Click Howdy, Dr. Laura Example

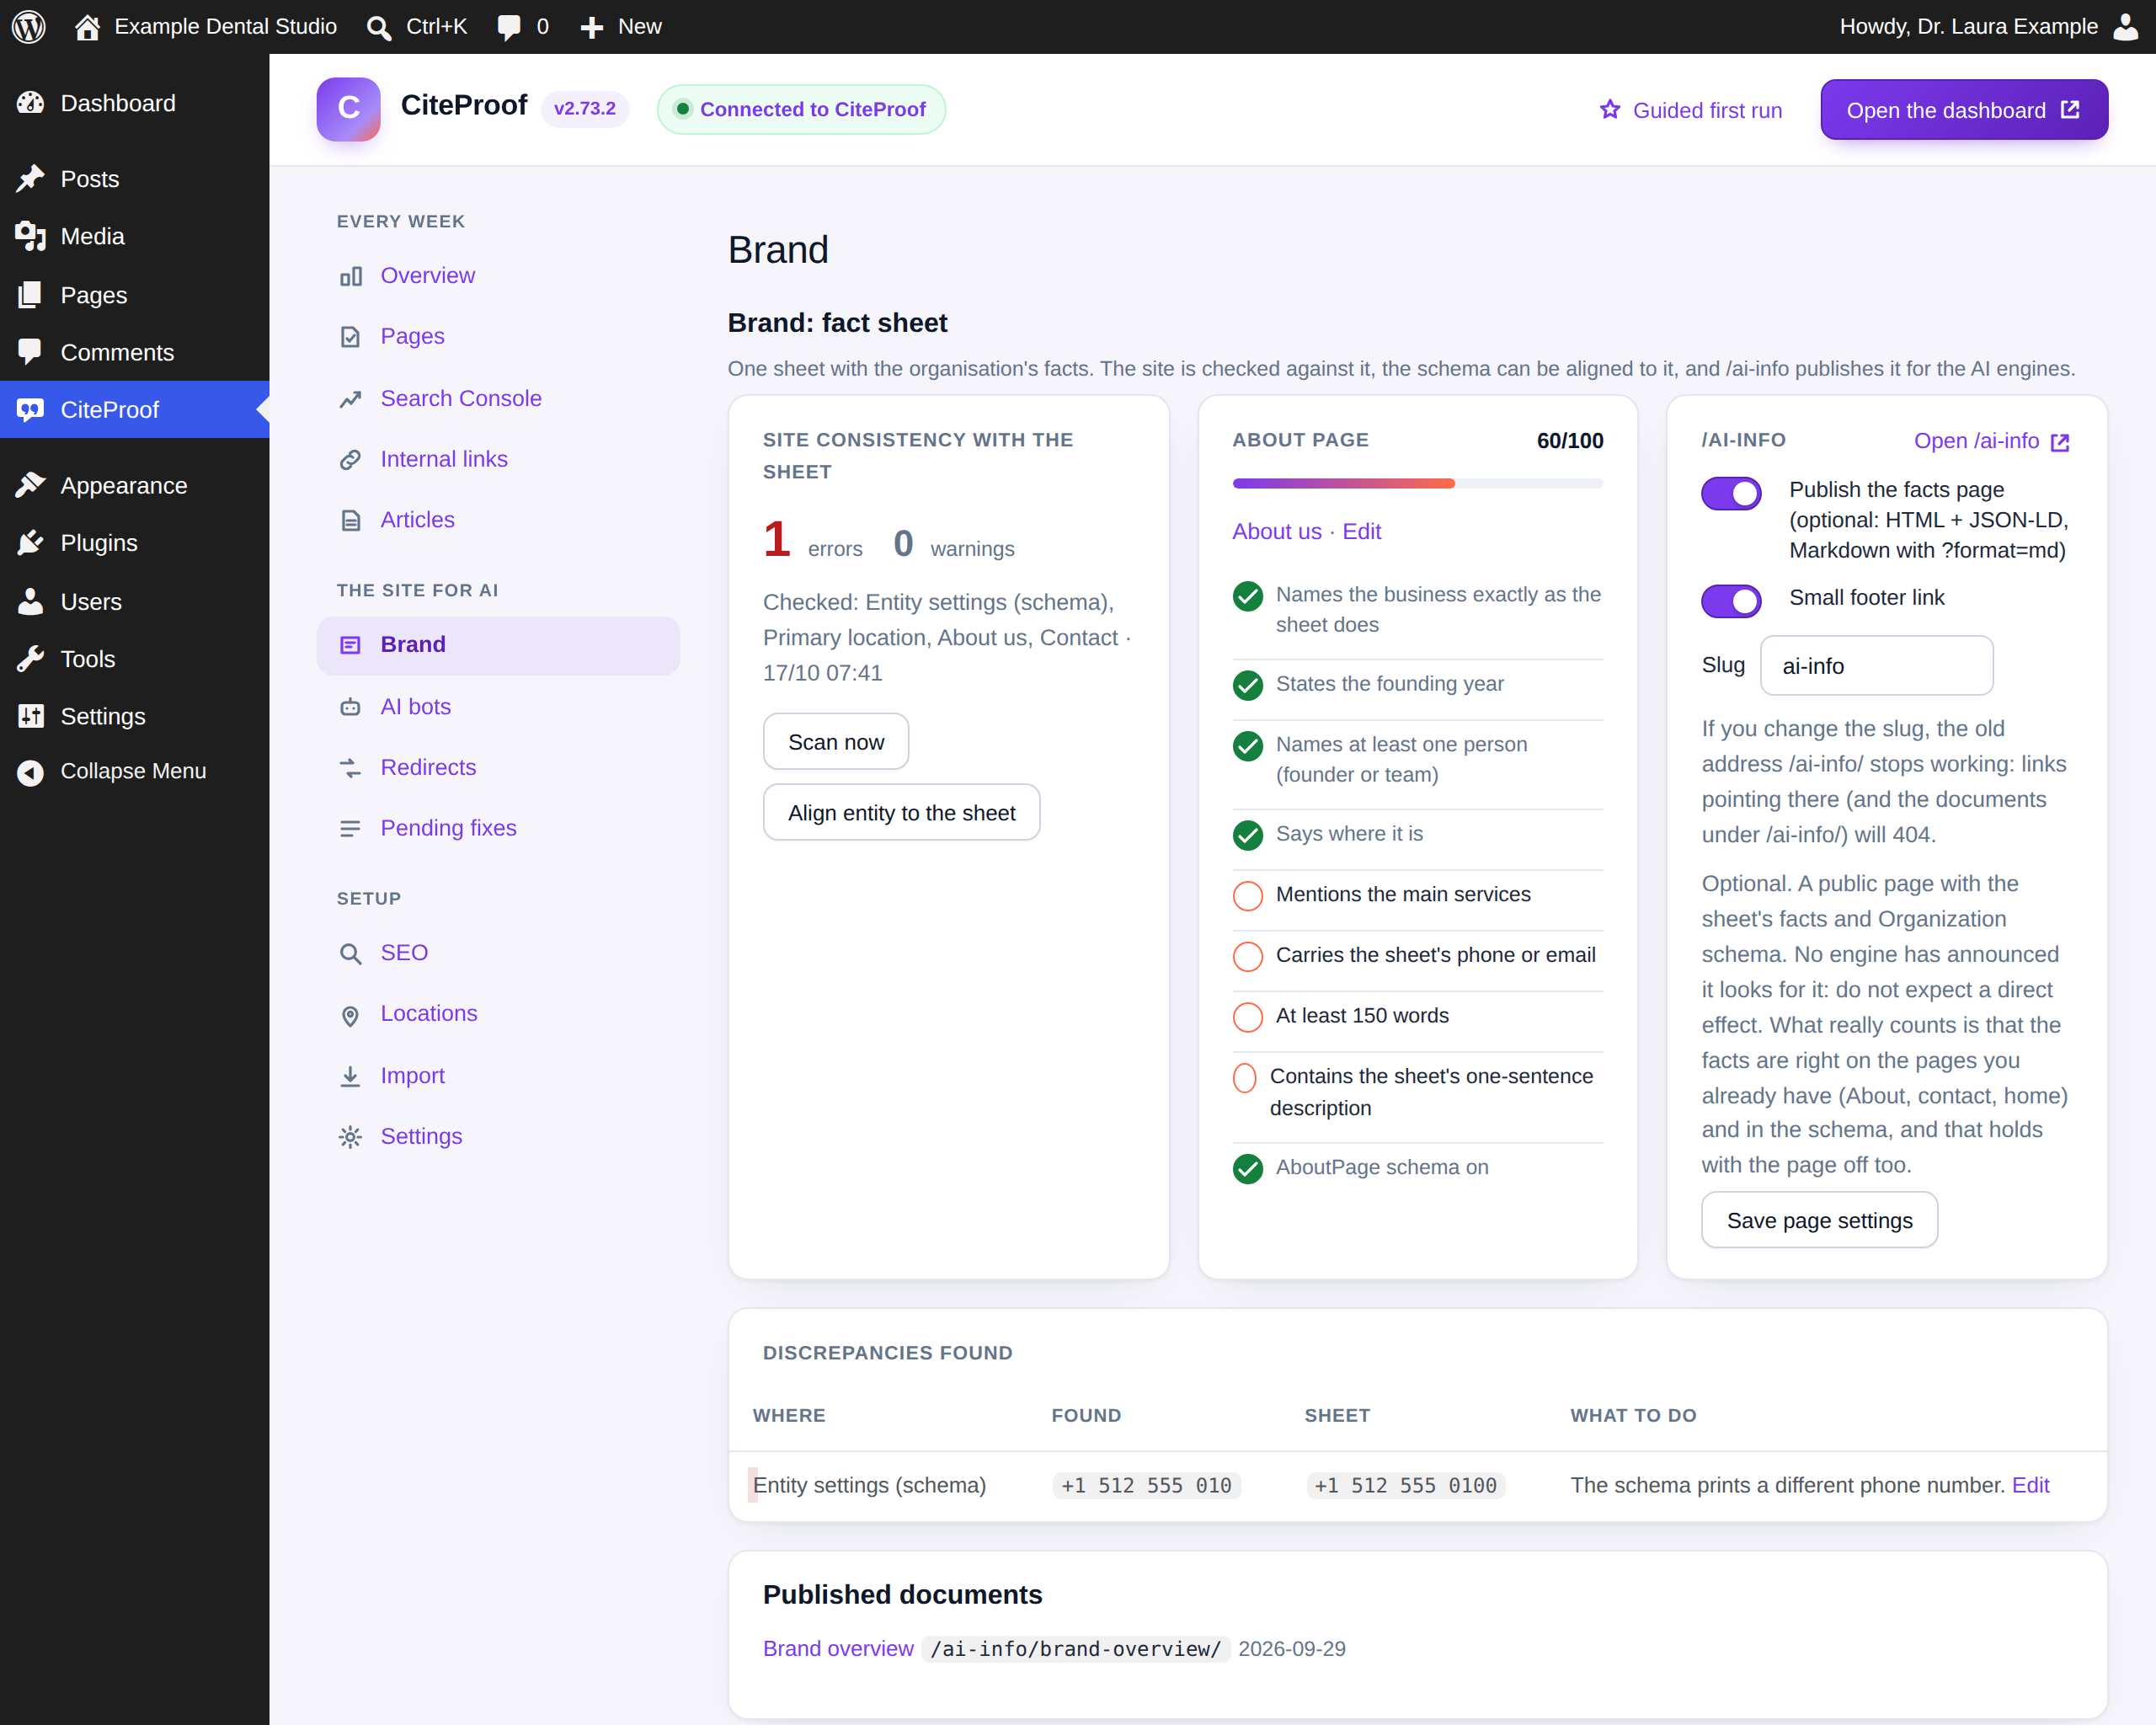(x=1968, y=27)
